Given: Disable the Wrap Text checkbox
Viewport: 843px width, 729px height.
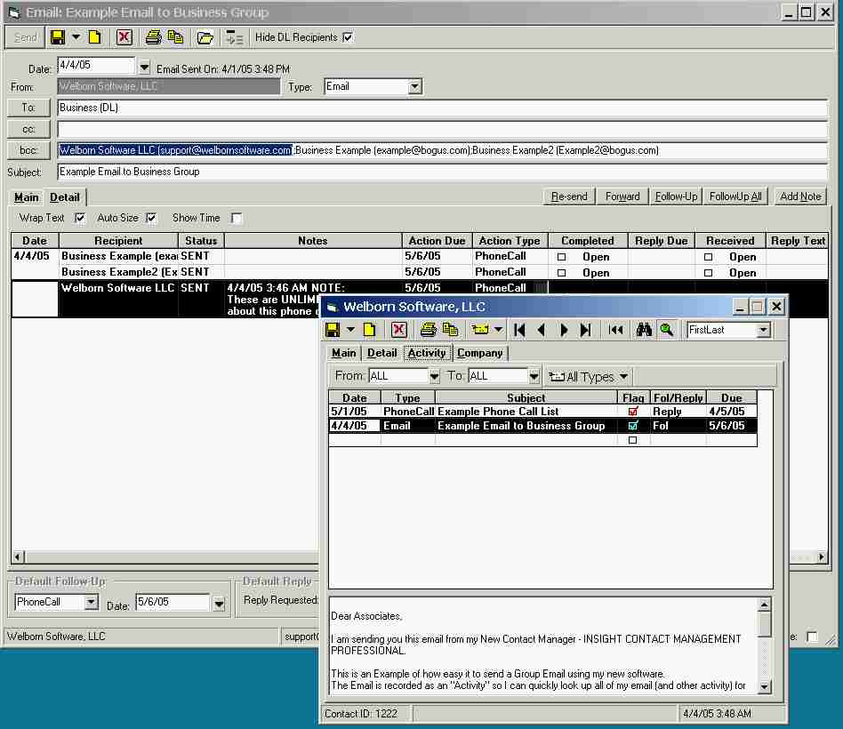Looking at the screenshot, I should 80,218.
